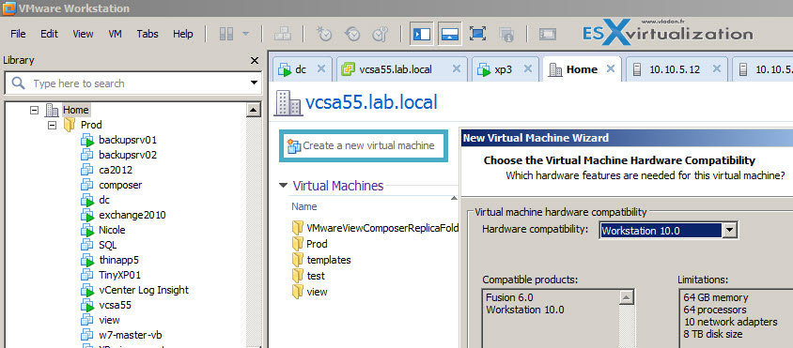Open the View menu
The image size is (793, 348).
(x=83, y=34)
